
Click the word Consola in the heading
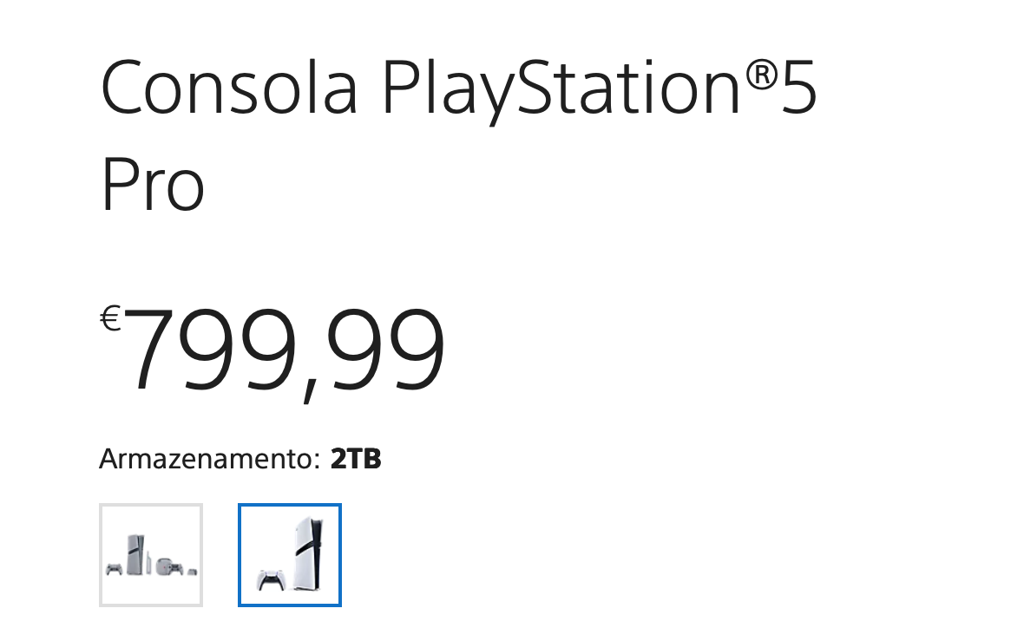(x=229, y=87)
